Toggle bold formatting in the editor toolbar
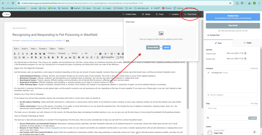262x135 pixels. [15, 54]
